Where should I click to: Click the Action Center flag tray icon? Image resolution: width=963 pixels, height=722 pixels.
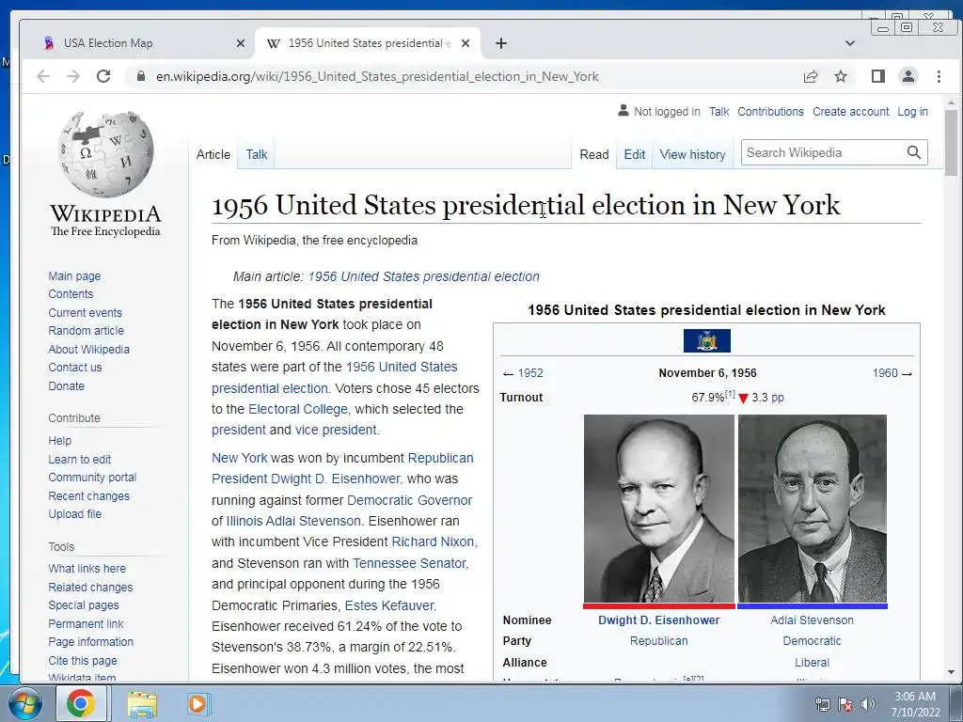click(x=845, y=704)
